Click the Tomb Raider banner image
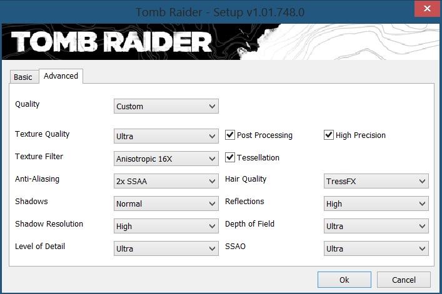 (x=221, y=42)
